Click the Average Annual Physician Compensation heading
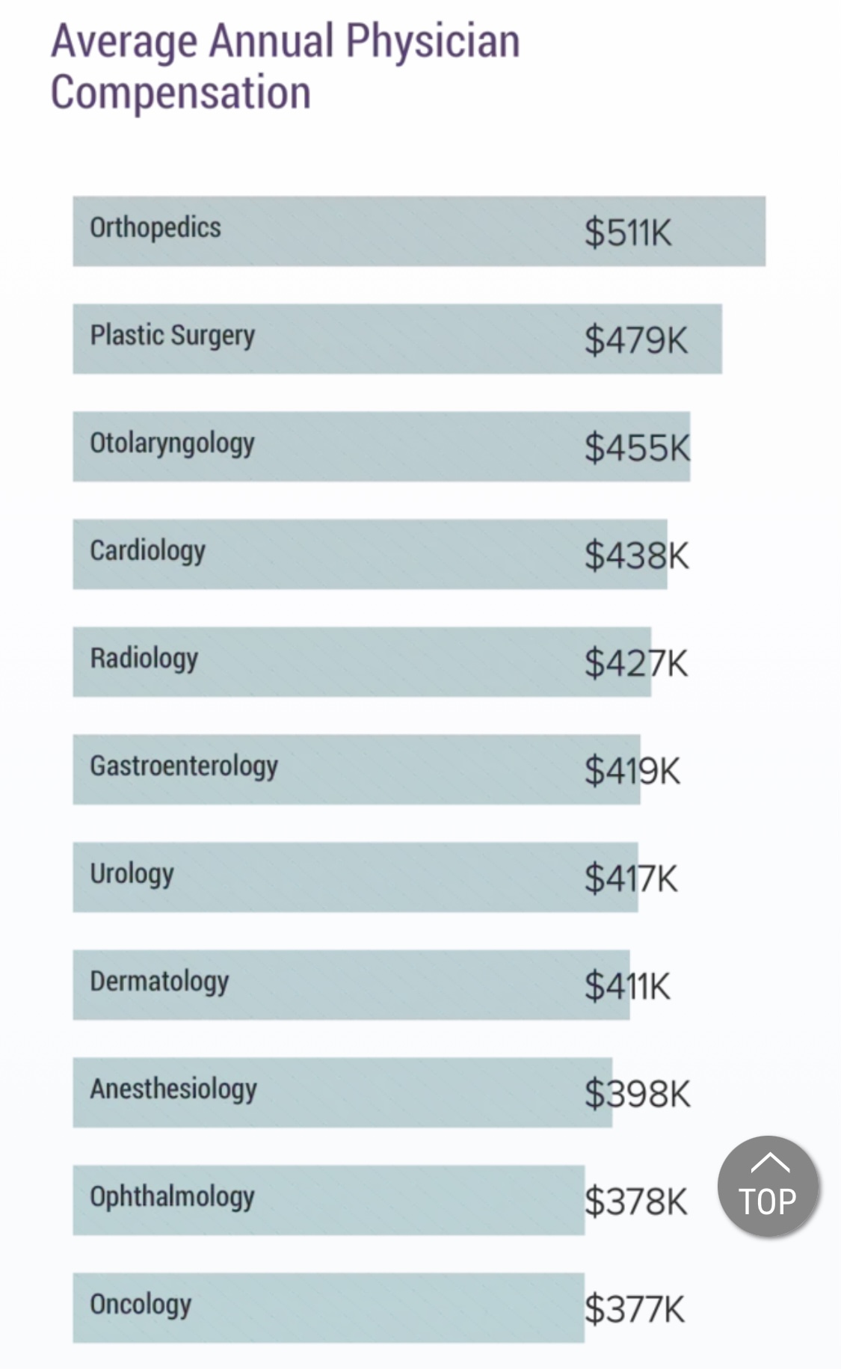This screenshot has height=1369, width=841. click(285, 67)
